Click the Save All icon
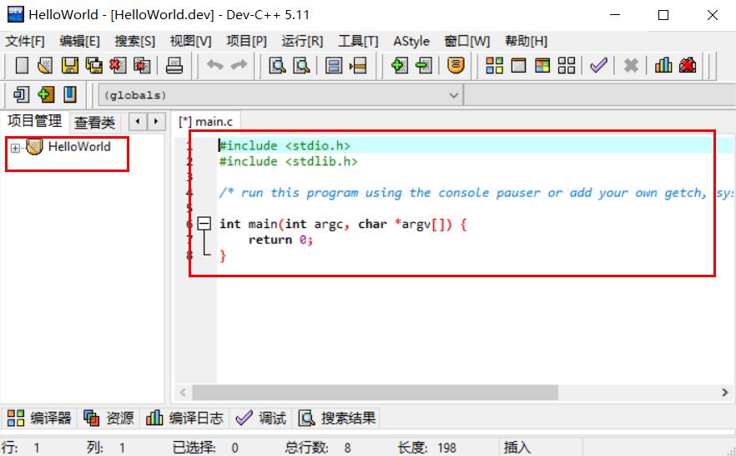The width and height of the screenshot is (736, 456). (93, 65)
